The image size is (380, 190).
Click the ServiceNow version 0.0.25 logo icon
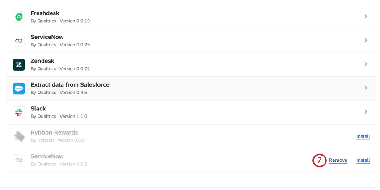[19, 41]
